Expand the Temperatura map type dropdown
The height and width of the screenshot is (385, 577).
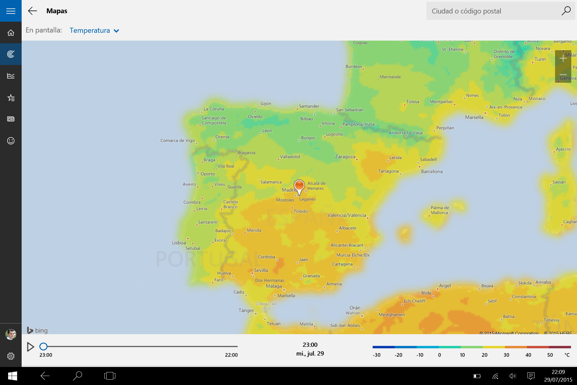pyautogui.click(x=90, y=30)
